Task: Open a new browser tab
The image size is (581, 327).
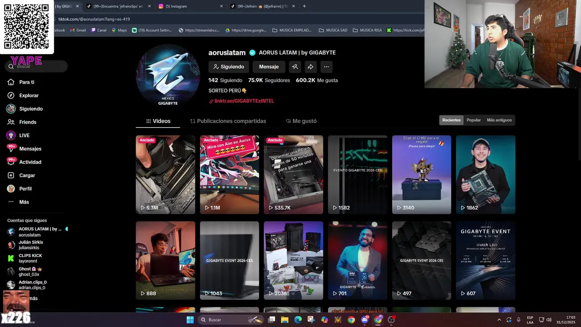Action: (x=304, y=6)
